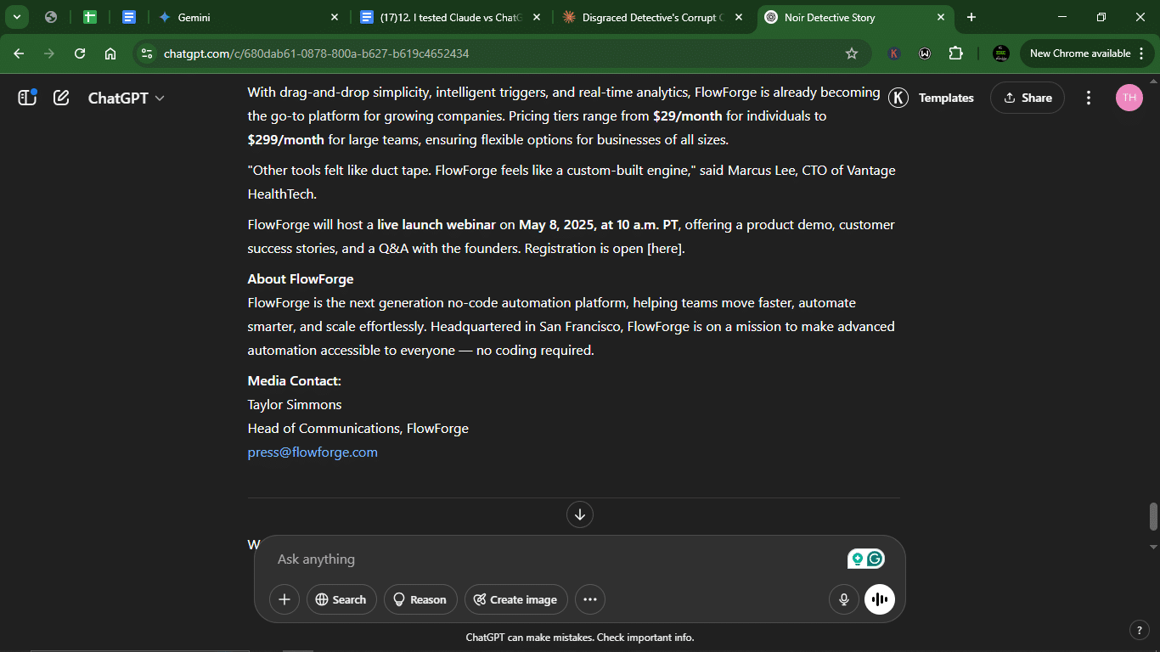Show more tools via ellipsis button
The height and width of the screenshot is (652, 1160).
590,599
